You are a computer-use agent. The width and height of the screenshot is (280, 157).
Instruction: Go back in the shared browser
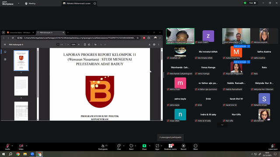point(4,38)
